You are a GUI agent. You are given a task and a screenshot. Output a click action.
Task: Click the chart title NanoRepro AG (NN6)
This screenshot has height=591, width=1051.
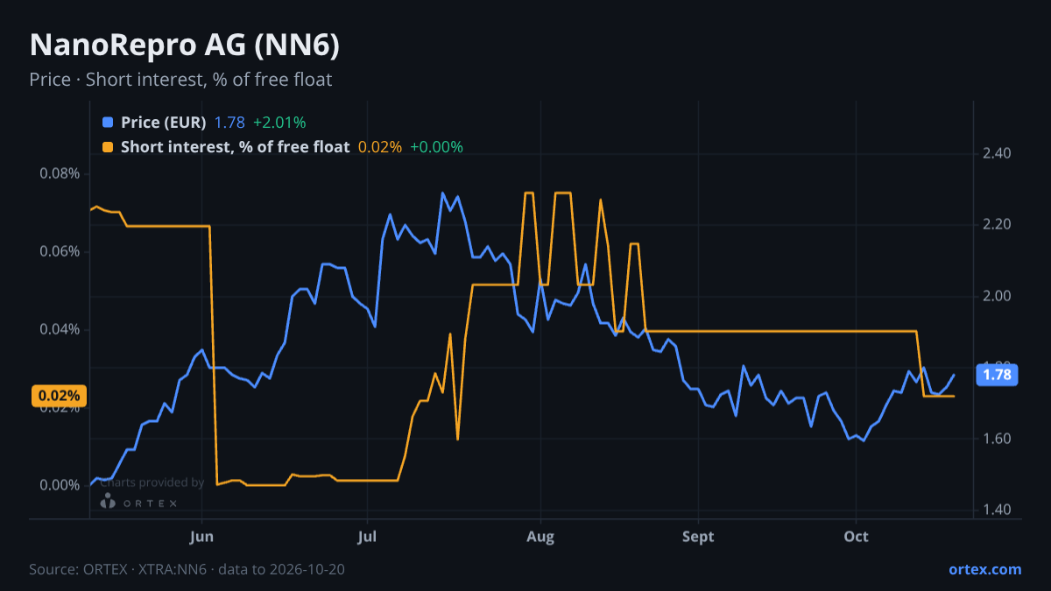185,46
